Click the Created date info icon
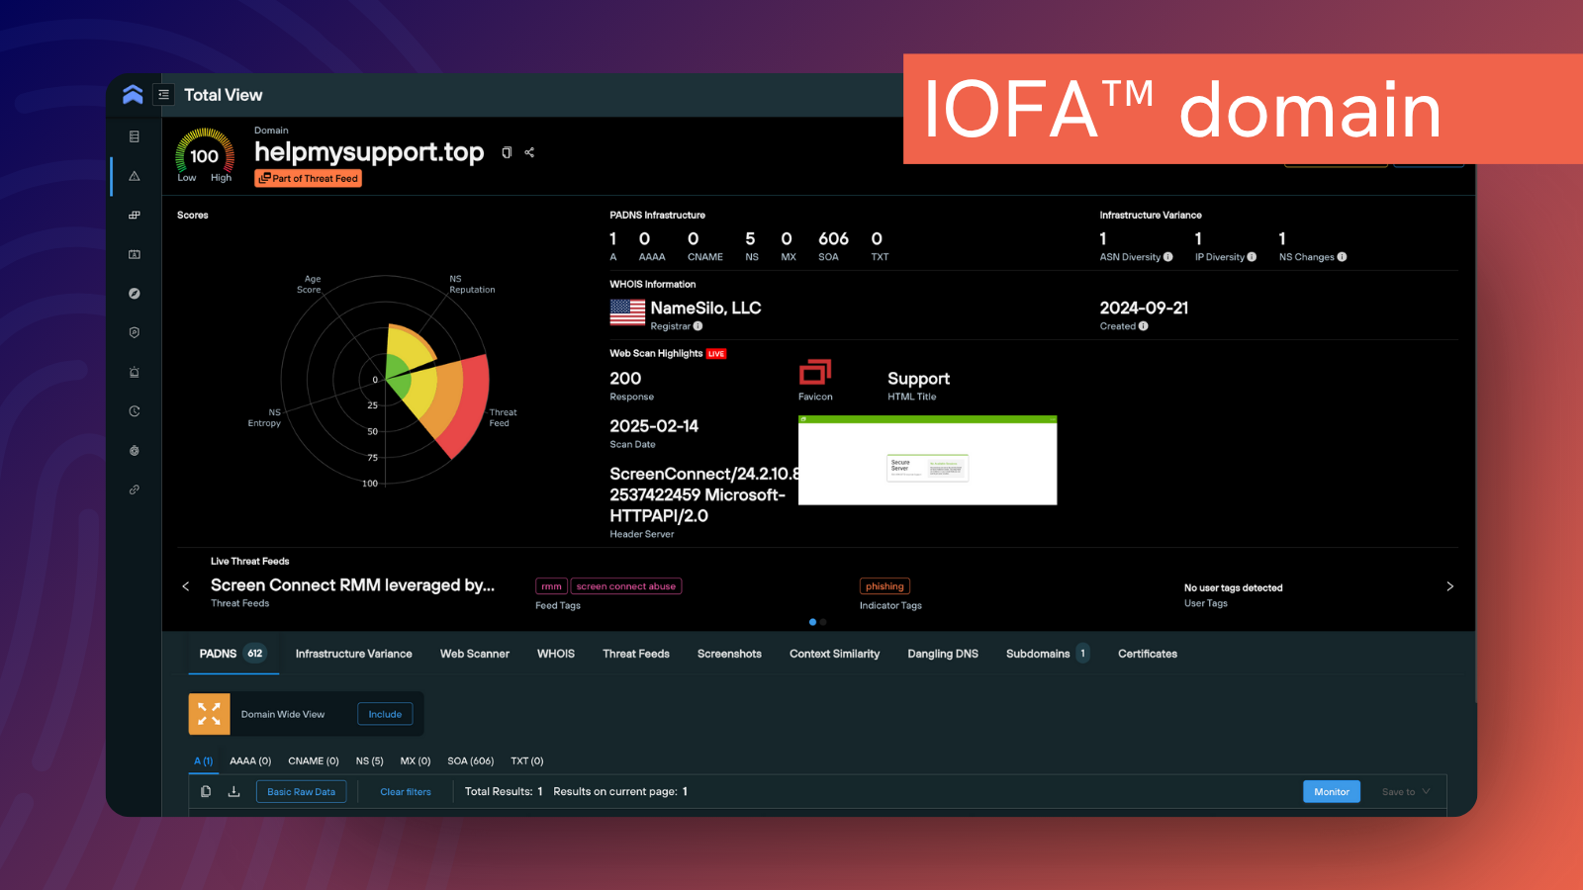Image resolution: width=1583 pixels, height=890 pixels. (1143, 326)
